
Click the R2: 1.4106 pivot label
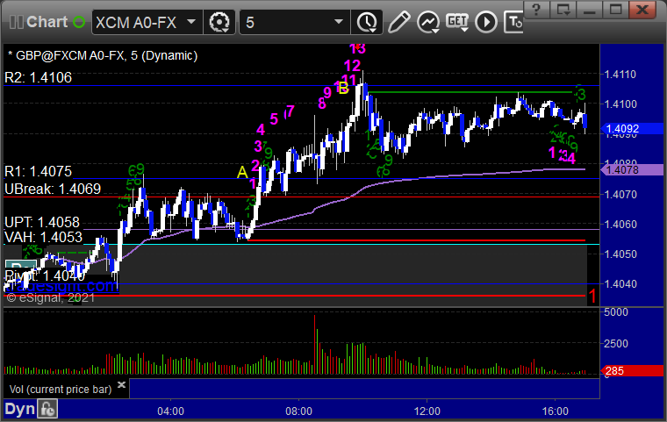[x=39, y=77]
